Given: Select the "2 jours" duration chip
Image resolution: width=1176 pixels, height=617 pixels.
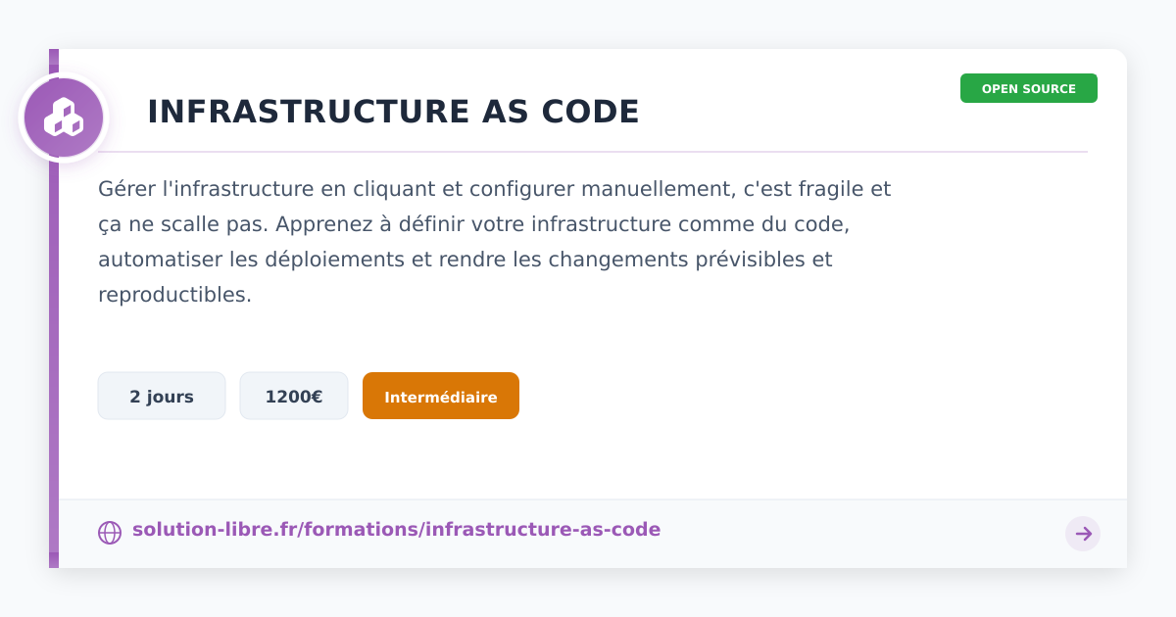Looking at the screenshot, I should [x=162, y=397].
